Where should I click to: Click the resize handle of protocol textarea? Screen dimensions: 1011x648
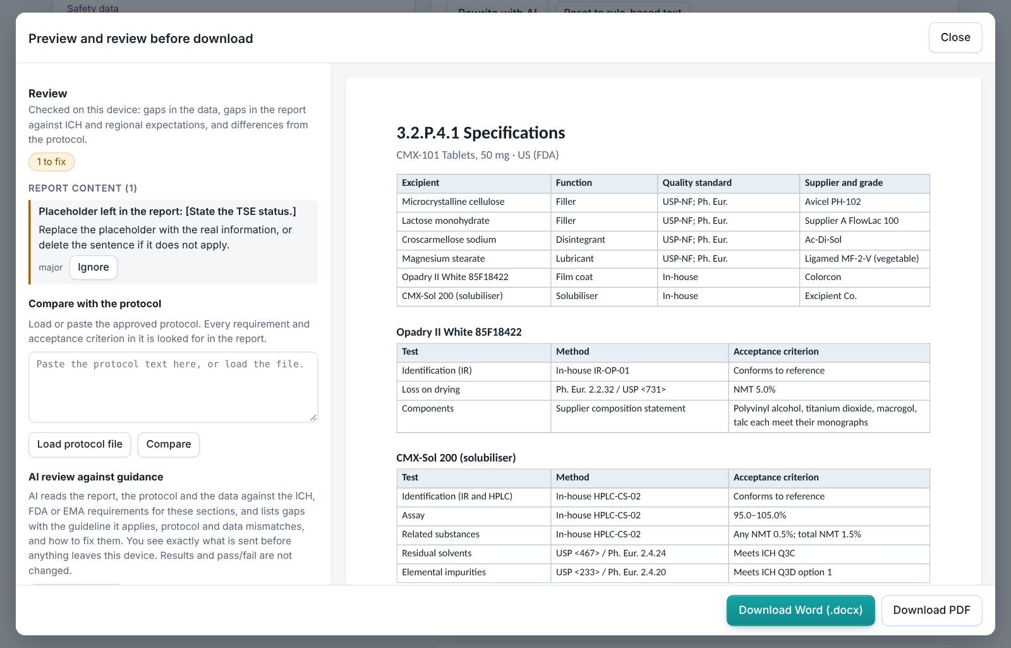pyautogui.click(x=313, y=417)
